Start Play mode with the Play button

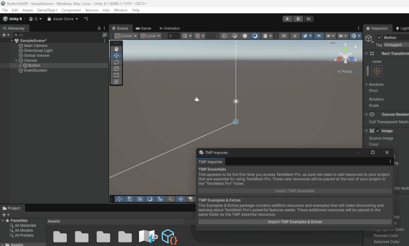[x=288, y=19]
